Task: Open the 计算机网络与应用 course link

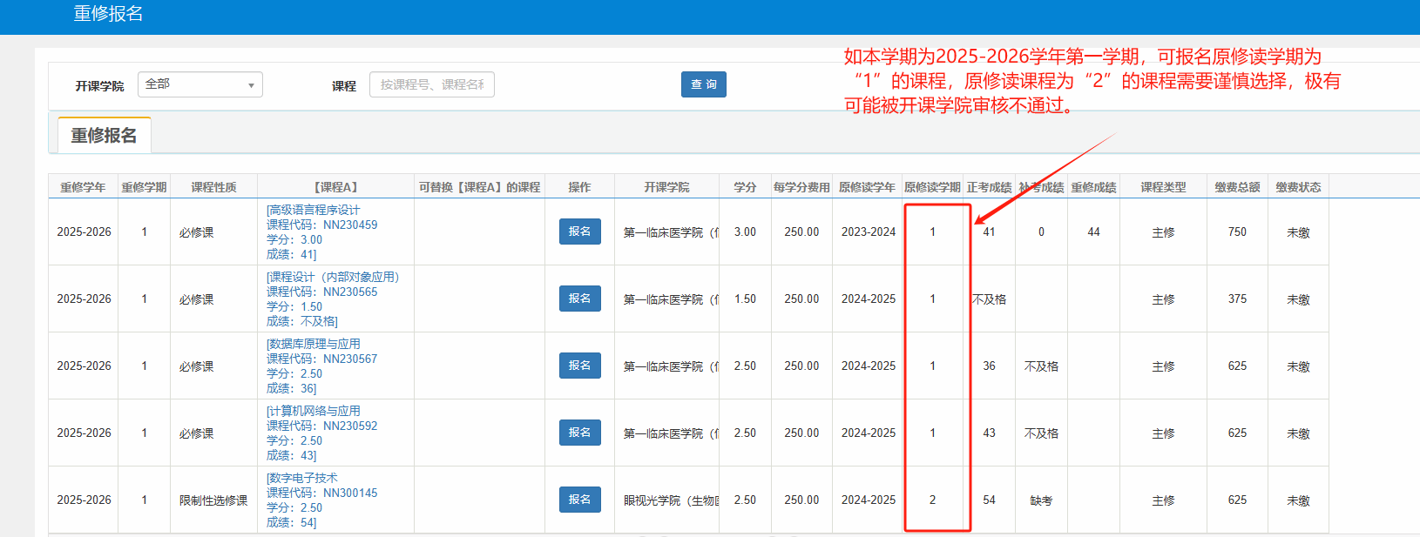Action: 314,411
